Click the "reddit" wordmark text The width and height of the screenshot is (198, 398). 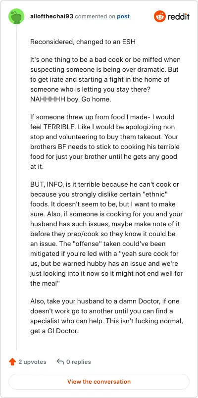click(x=179, y=17)
